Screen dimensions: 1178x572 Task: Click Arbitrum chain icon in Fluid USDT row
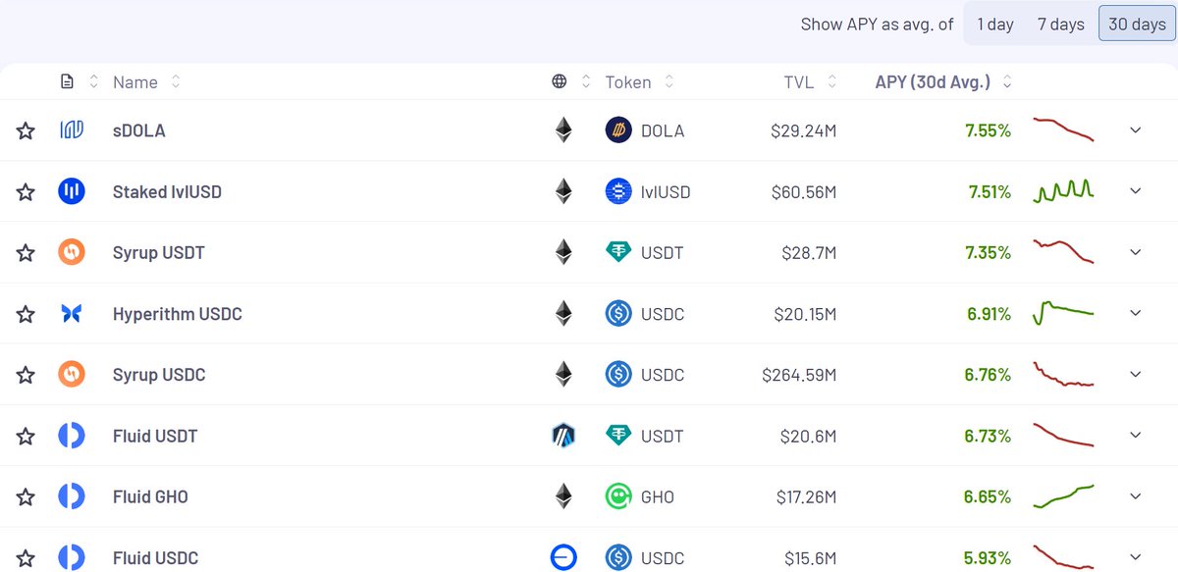click(563, 436)
